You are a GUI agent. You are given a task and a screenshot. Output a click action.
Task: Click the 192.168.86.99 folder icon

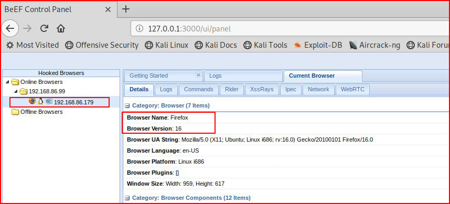click(x=24, y=92)
